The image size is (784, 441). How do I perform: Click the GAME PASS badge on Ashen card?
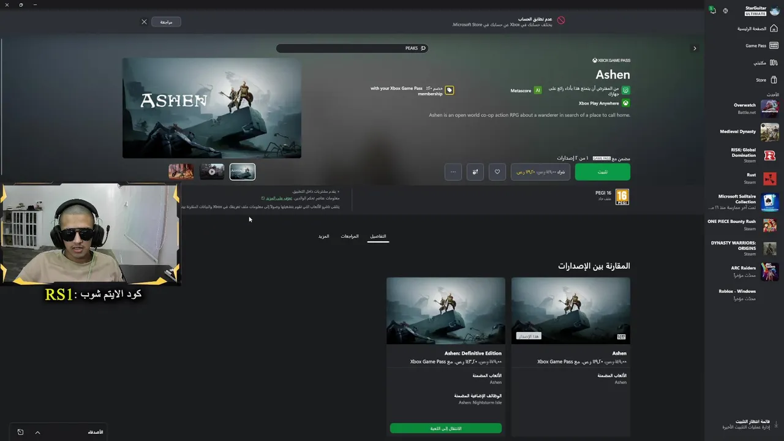(621, 337)
